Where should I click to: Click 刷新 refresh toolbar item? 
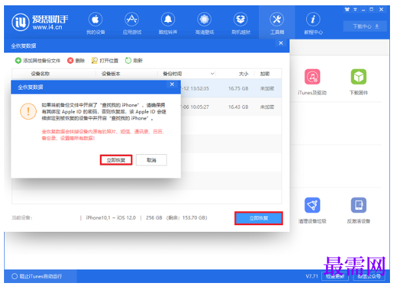pos(134,60)
